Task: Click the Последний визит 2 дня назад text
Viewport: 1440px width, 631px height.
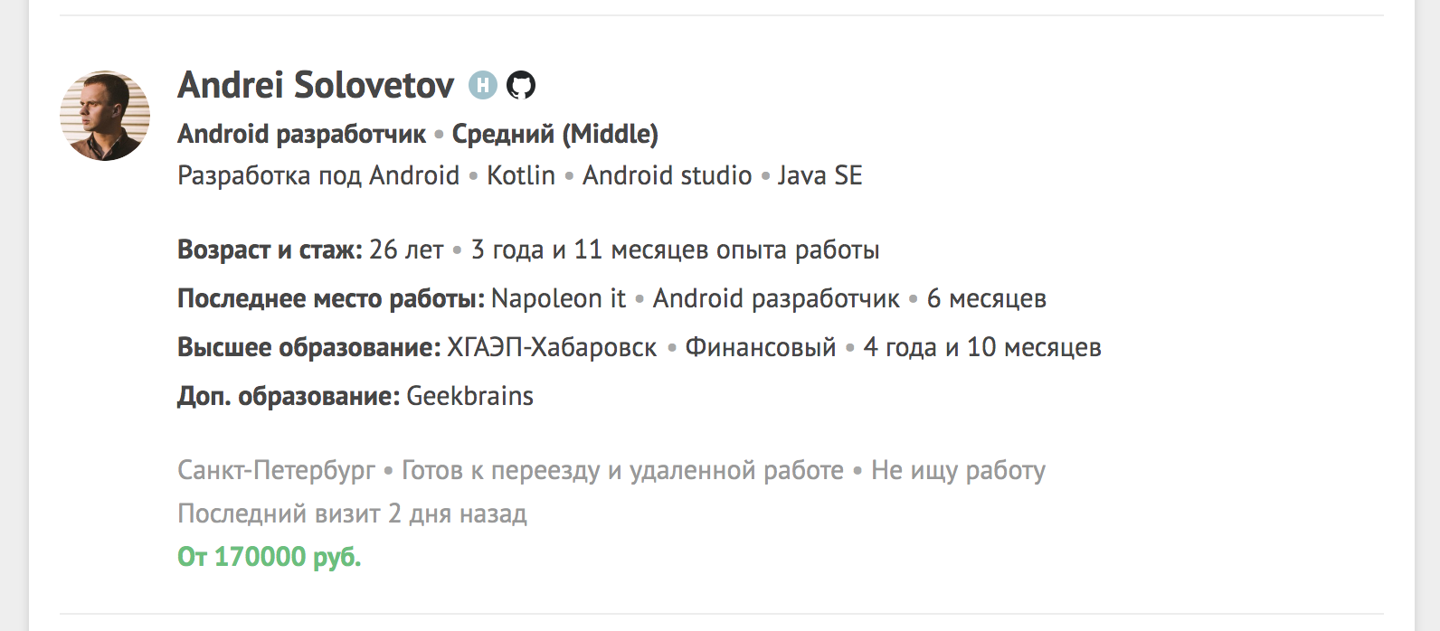Action: (x=352, y=513)
